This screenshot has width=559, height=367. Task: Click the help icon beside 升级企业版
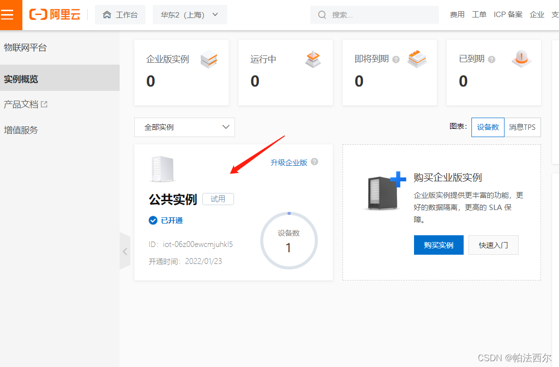coord(314,162)
